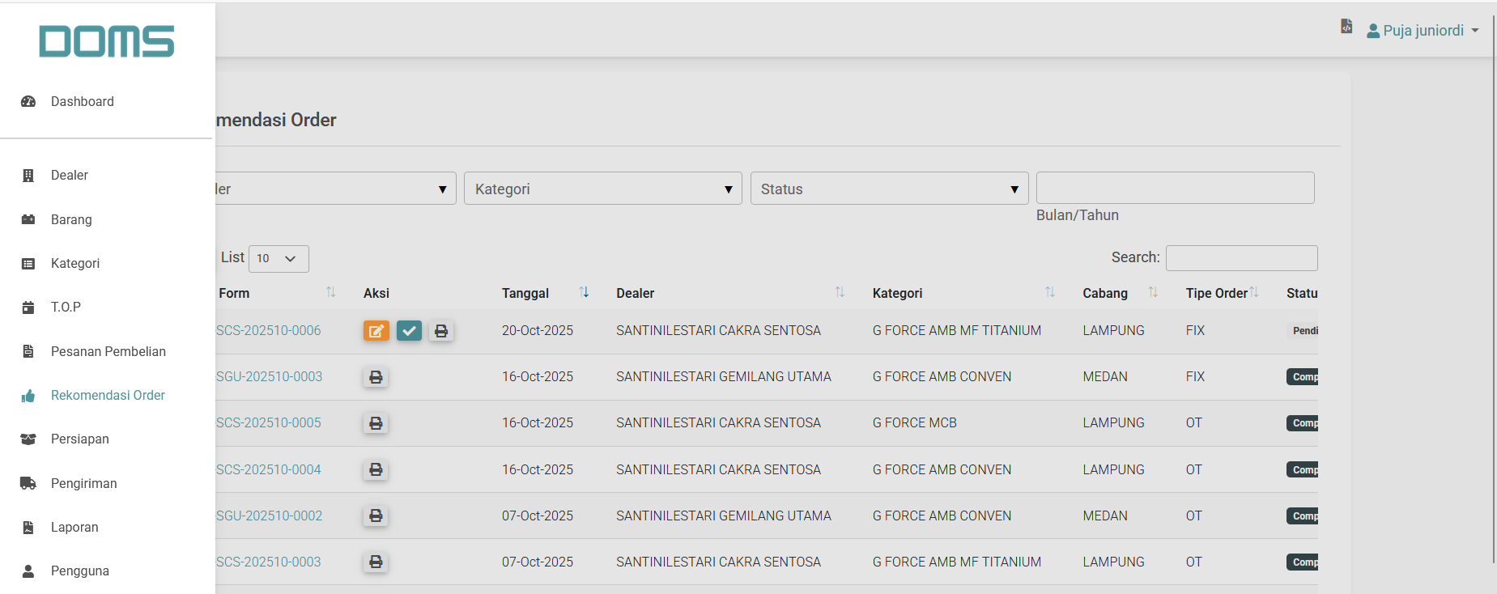Open the Kategori filter dropdown
Screen dimensions: 1497x594
pos(602,189)
